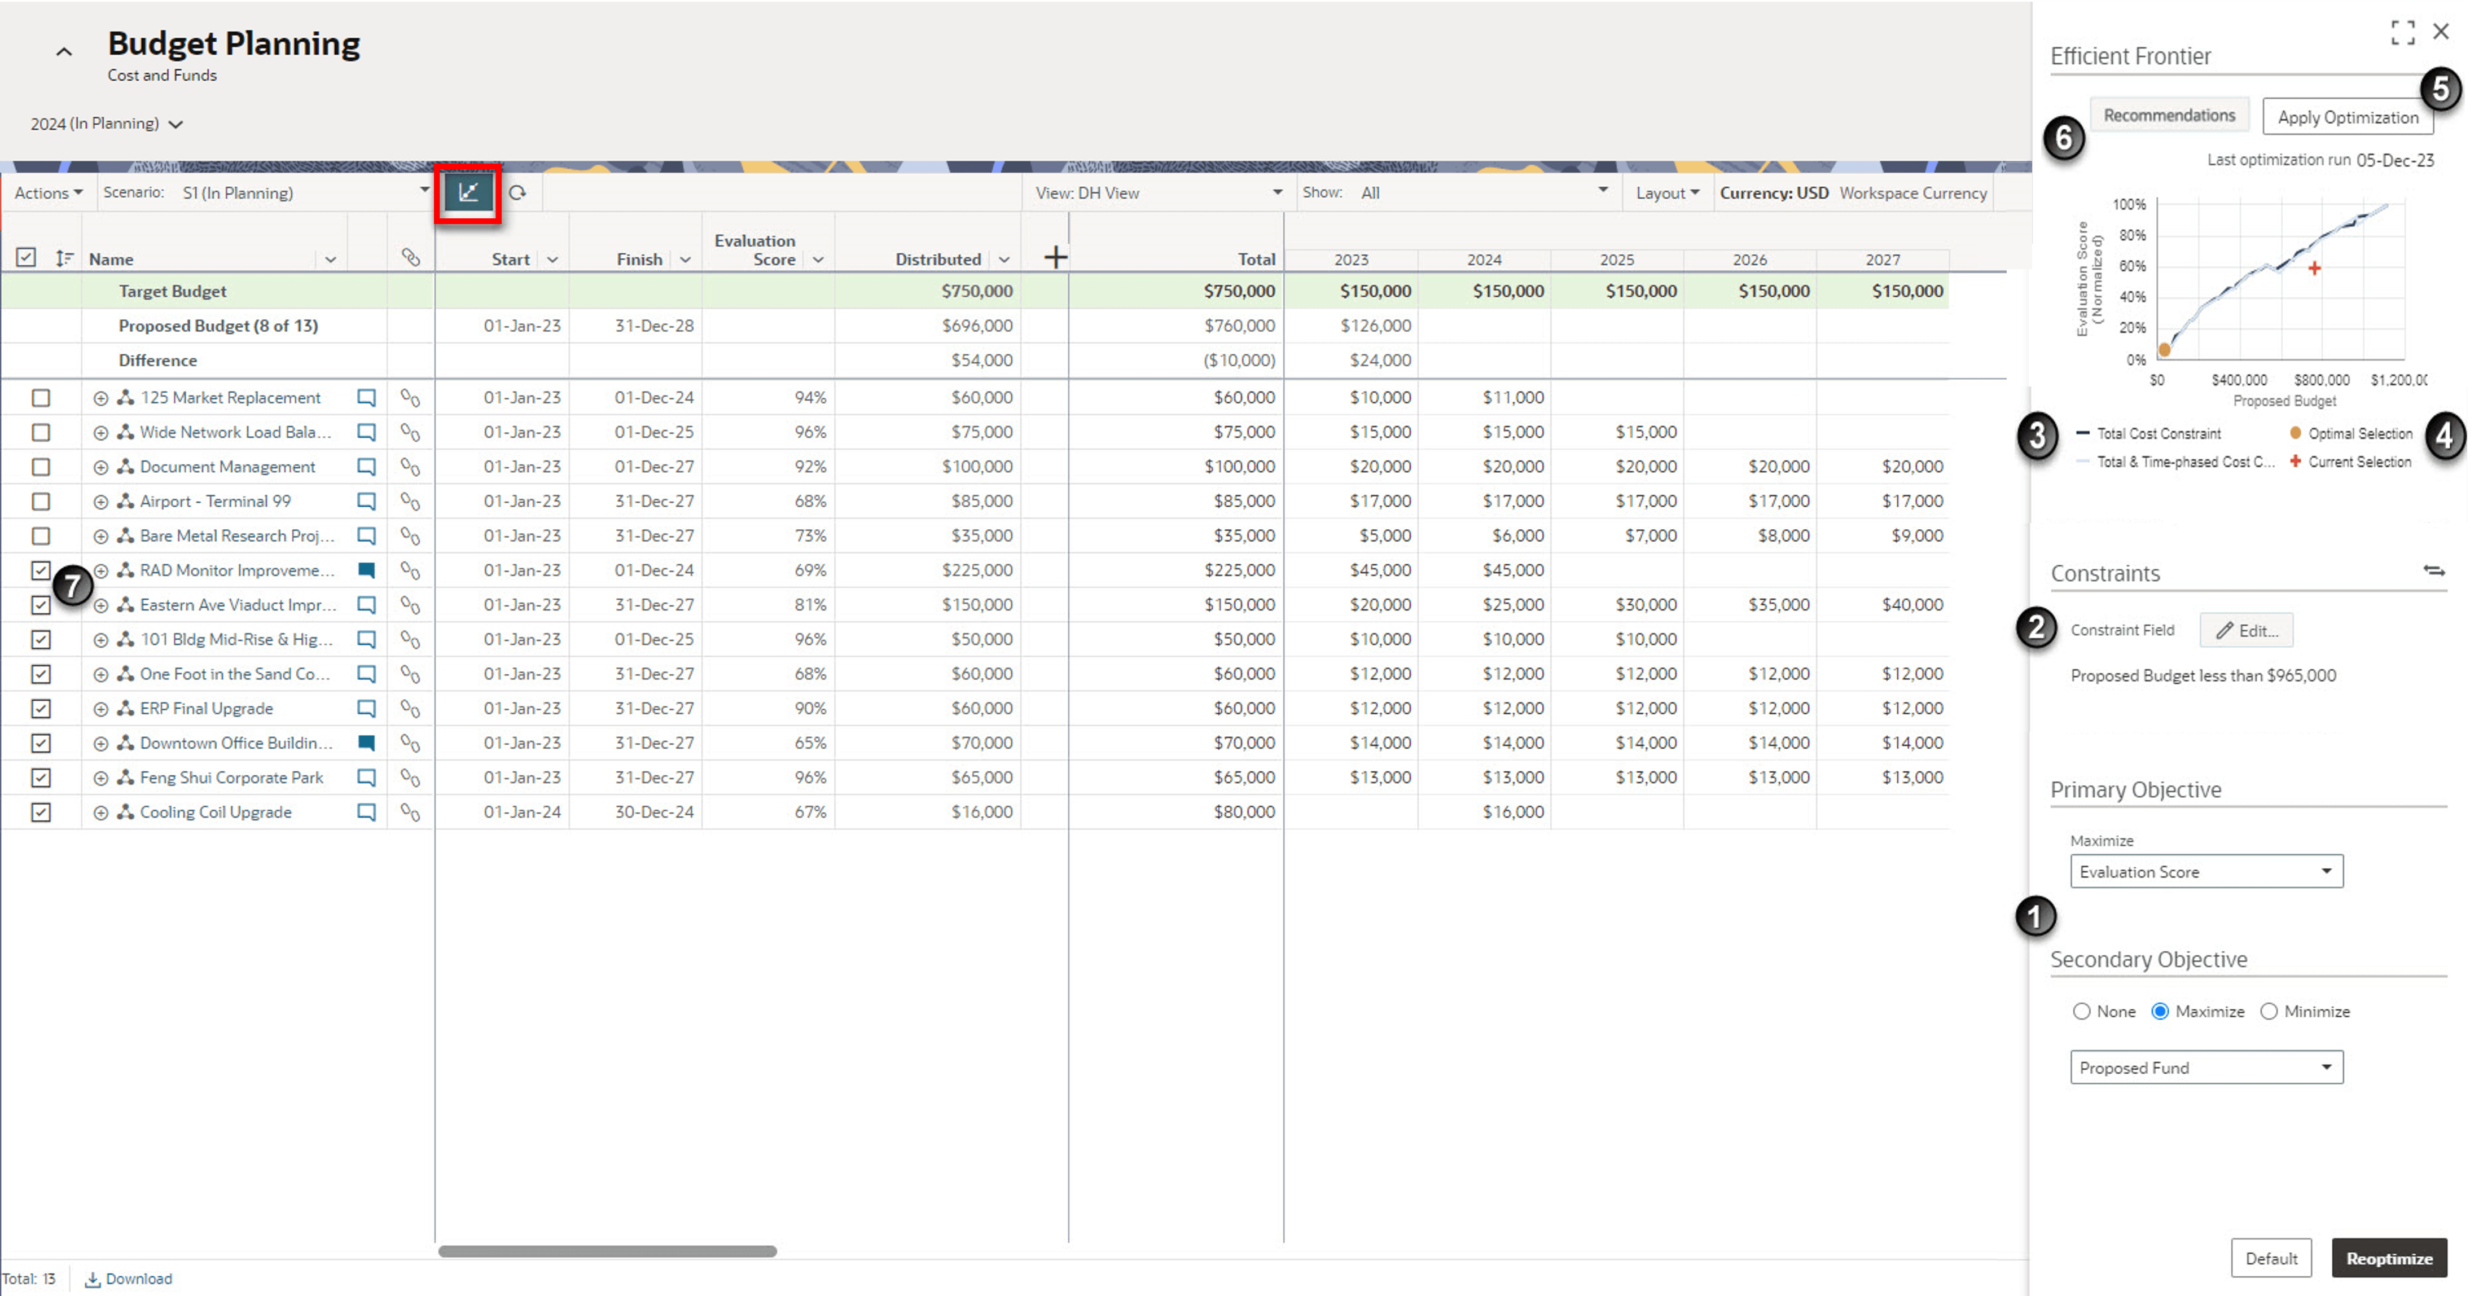Open the Efficient Frontier chart icon
The image size is (2483, 1296).
468,193
